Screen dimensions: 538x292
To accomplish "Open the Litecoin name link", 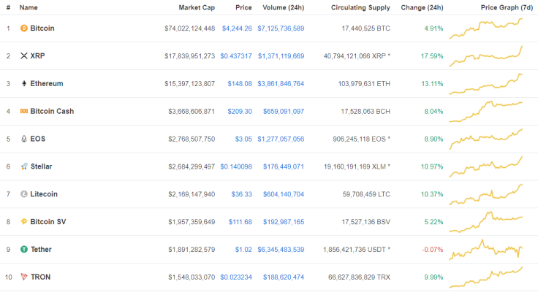I will coord(44,194).
